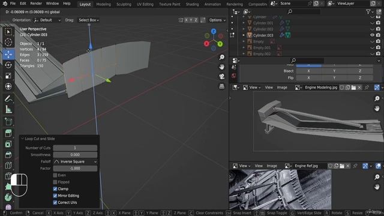
Task: Switch to the Modeling workspace tab
Action: tap(103, 4)
